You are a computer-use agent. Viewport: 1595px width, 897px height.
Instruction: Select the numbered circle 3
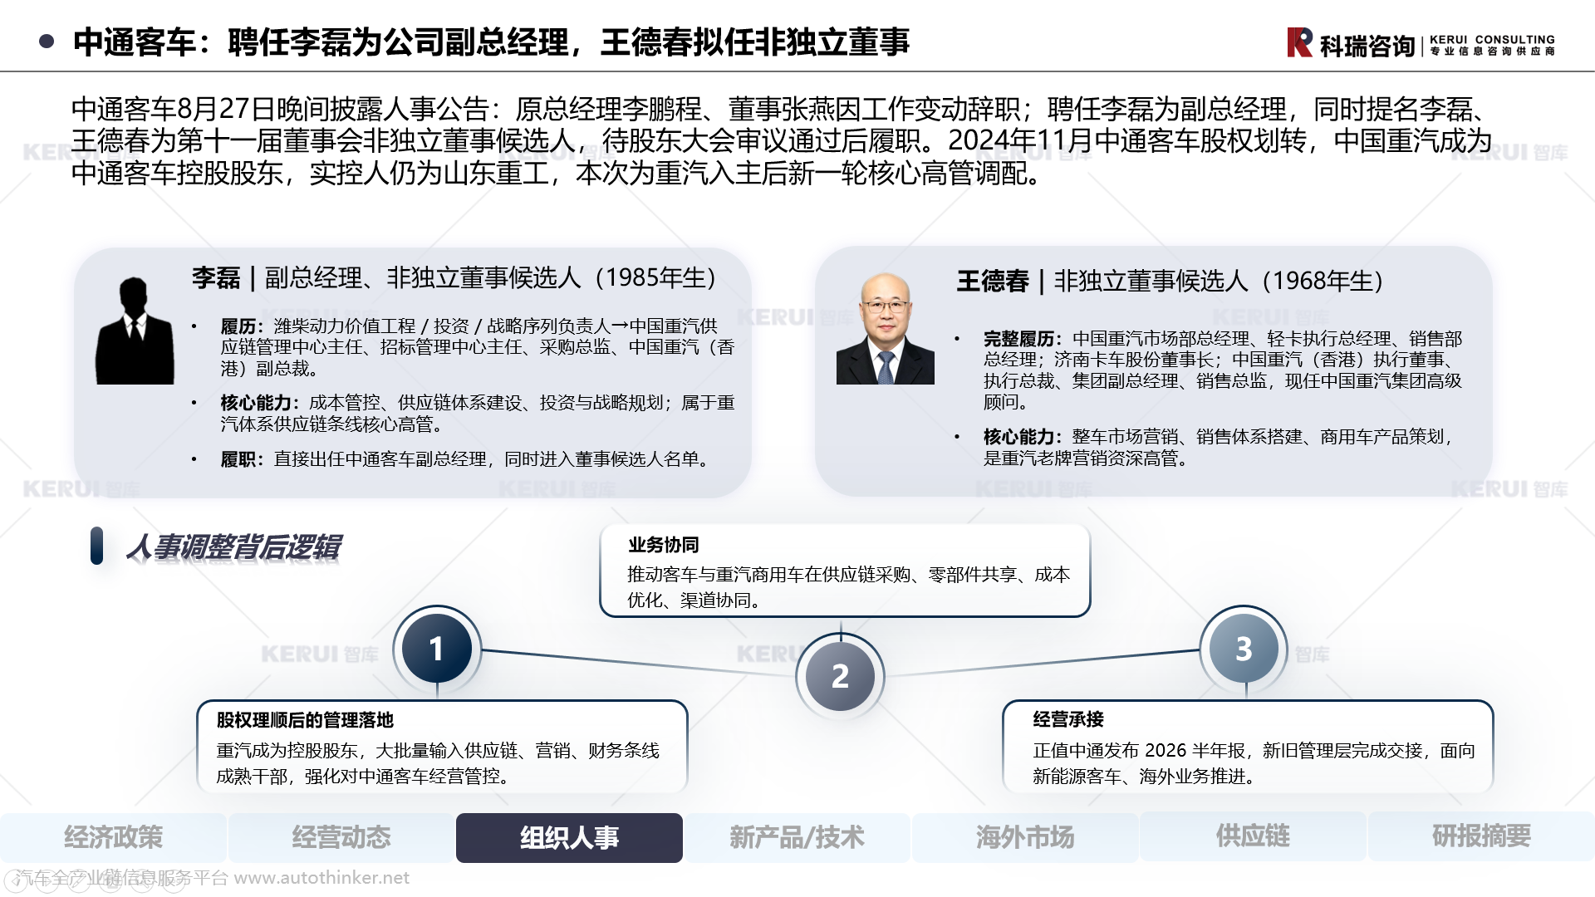pyautogui.click(x=1244, y=649)
